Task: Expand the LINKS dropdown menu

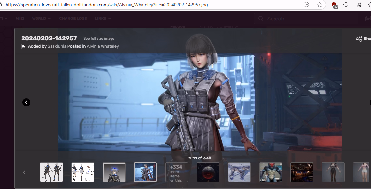Action: pos(103,19)
